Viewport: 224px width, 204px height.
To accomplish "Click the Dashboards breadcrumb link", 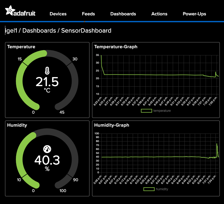I will pos(39,30).
